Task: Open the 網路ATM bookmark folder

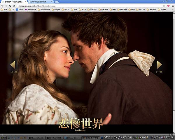Action: pos(151,10)
